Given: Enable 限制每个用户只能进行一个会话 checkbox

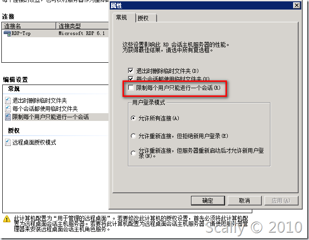Looking at the screenshot, I should (131, 87).
